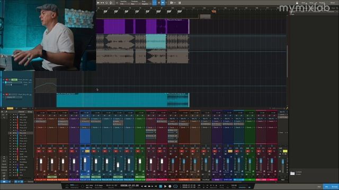Open the green automation mode button on the first green channel
The image size is (339, 190).
(140, 177)
